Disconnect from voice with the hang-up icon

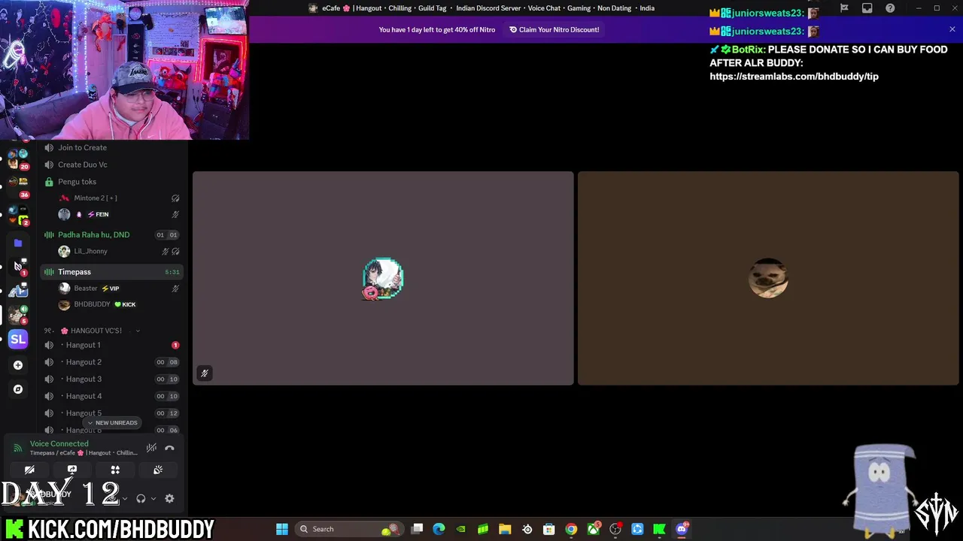tap(169, 448)
